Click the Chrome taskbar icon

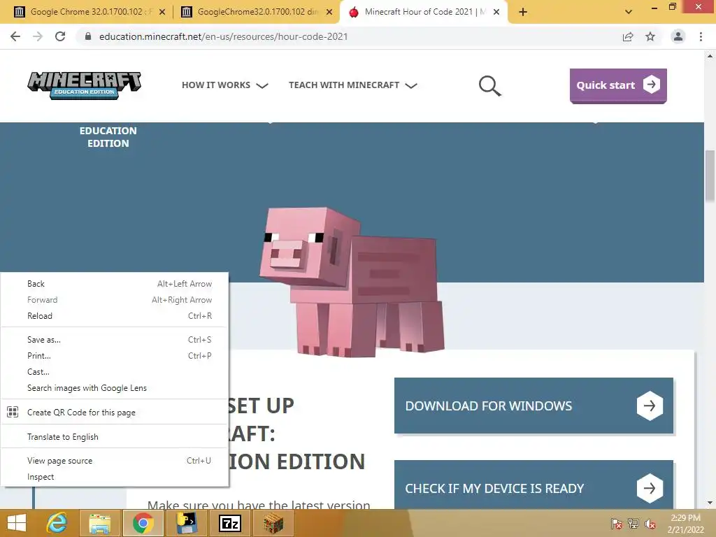coord(143,523)
